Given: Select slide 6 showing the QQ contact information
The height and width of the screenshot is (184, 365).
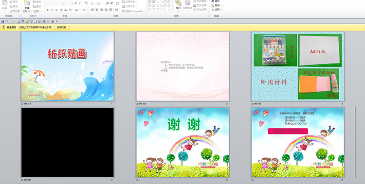Looking at the screenshot, I should click(298, 142).
